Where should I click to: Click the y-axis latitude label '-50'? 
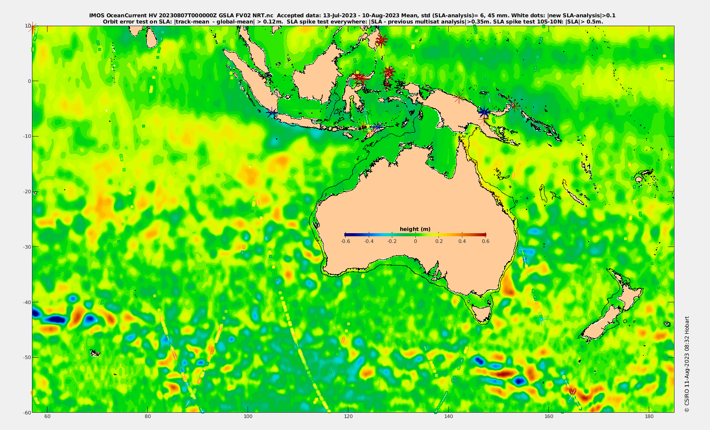tap(27, 357)
